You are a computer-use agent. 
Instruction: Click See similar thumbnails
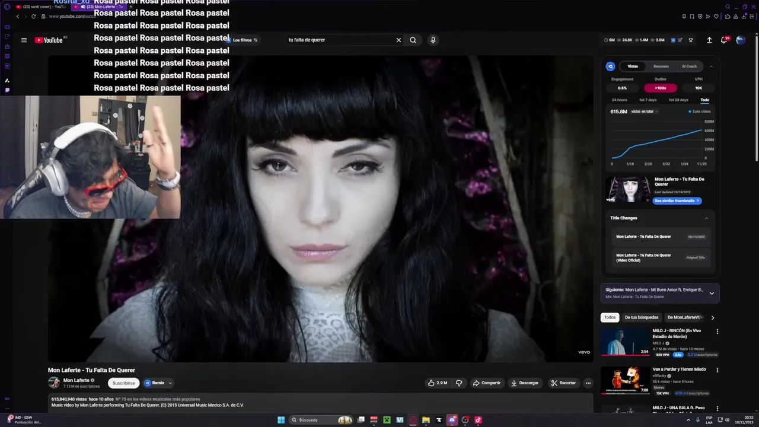(677, 201)
